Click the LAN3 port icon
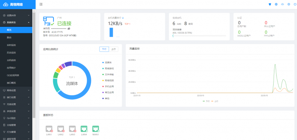The width and height of the screenshot is (297, 140). click(x=72, y=129)
